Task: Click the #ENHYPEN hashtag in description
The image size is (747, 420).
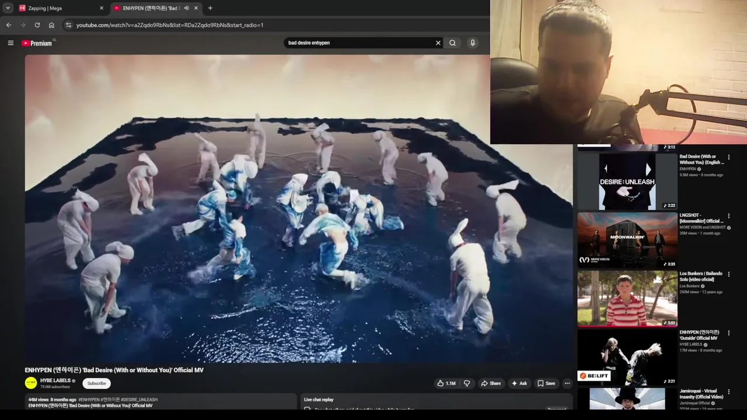Action: tap(89, 400)
